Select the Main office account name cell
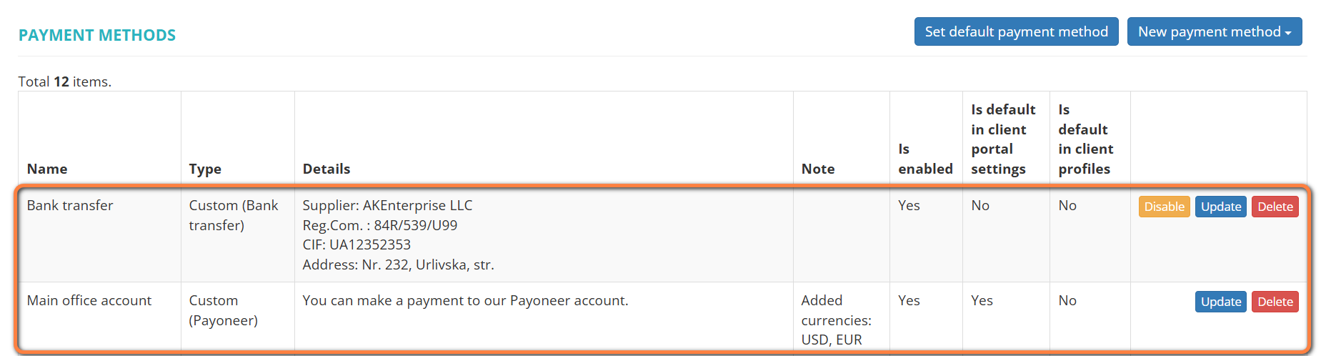The height and width of the screenshot is (356, 1326). point(89,300)
